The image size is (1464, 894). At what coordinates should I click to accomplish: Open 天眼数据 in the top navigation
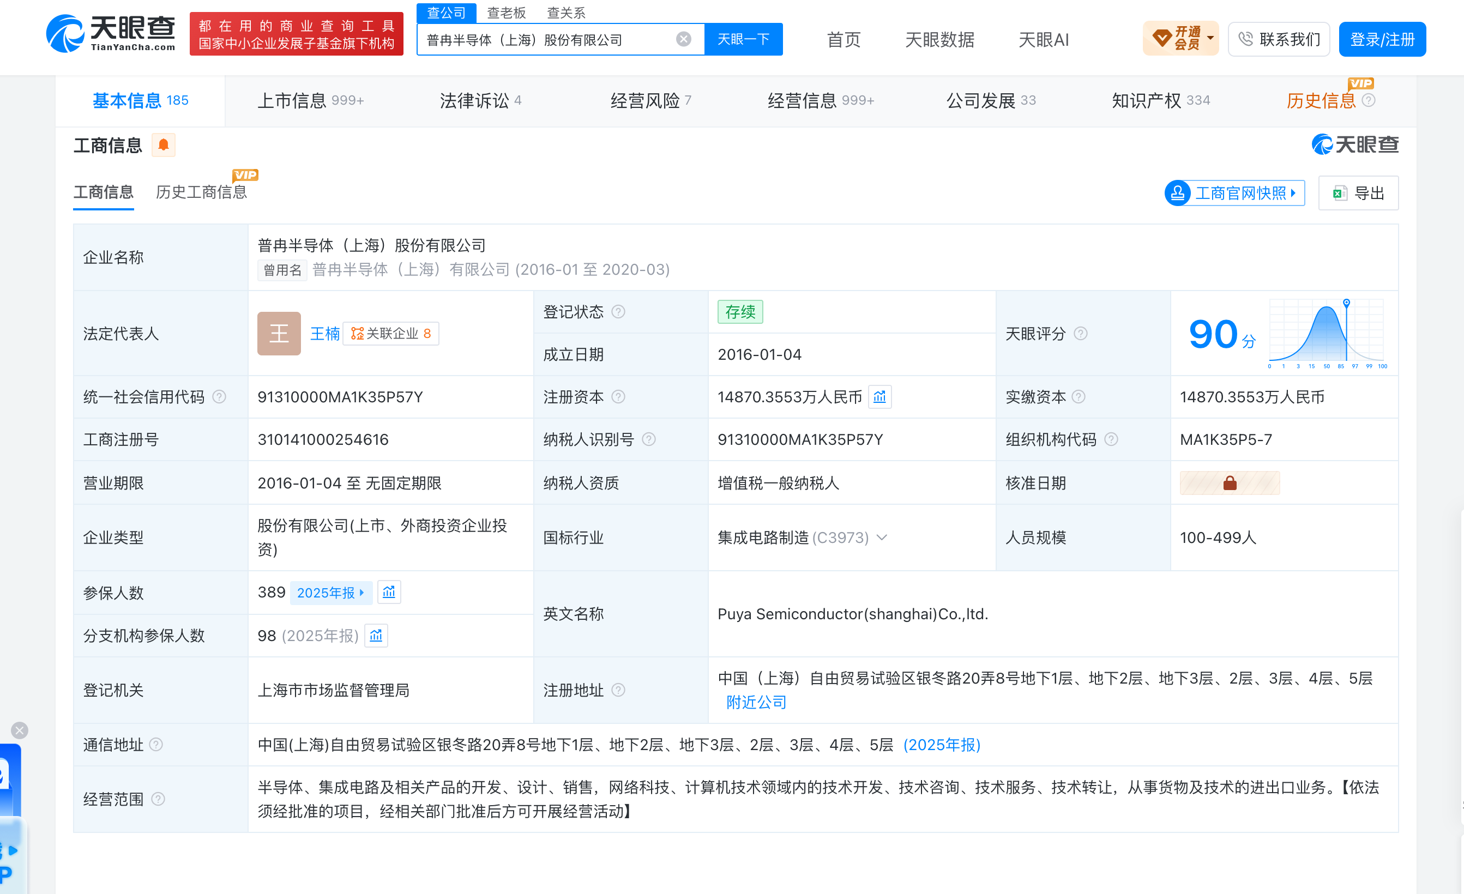[939, 40]
